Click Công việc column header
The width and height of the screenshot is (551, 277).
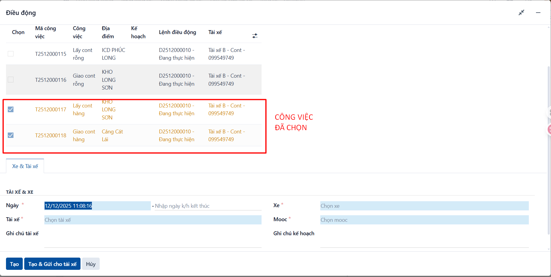tap(79, 32)
